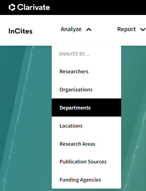Click the chevron-up arrow beside Analyze
This screenshot has width=146, height=191.
point(89,30)
